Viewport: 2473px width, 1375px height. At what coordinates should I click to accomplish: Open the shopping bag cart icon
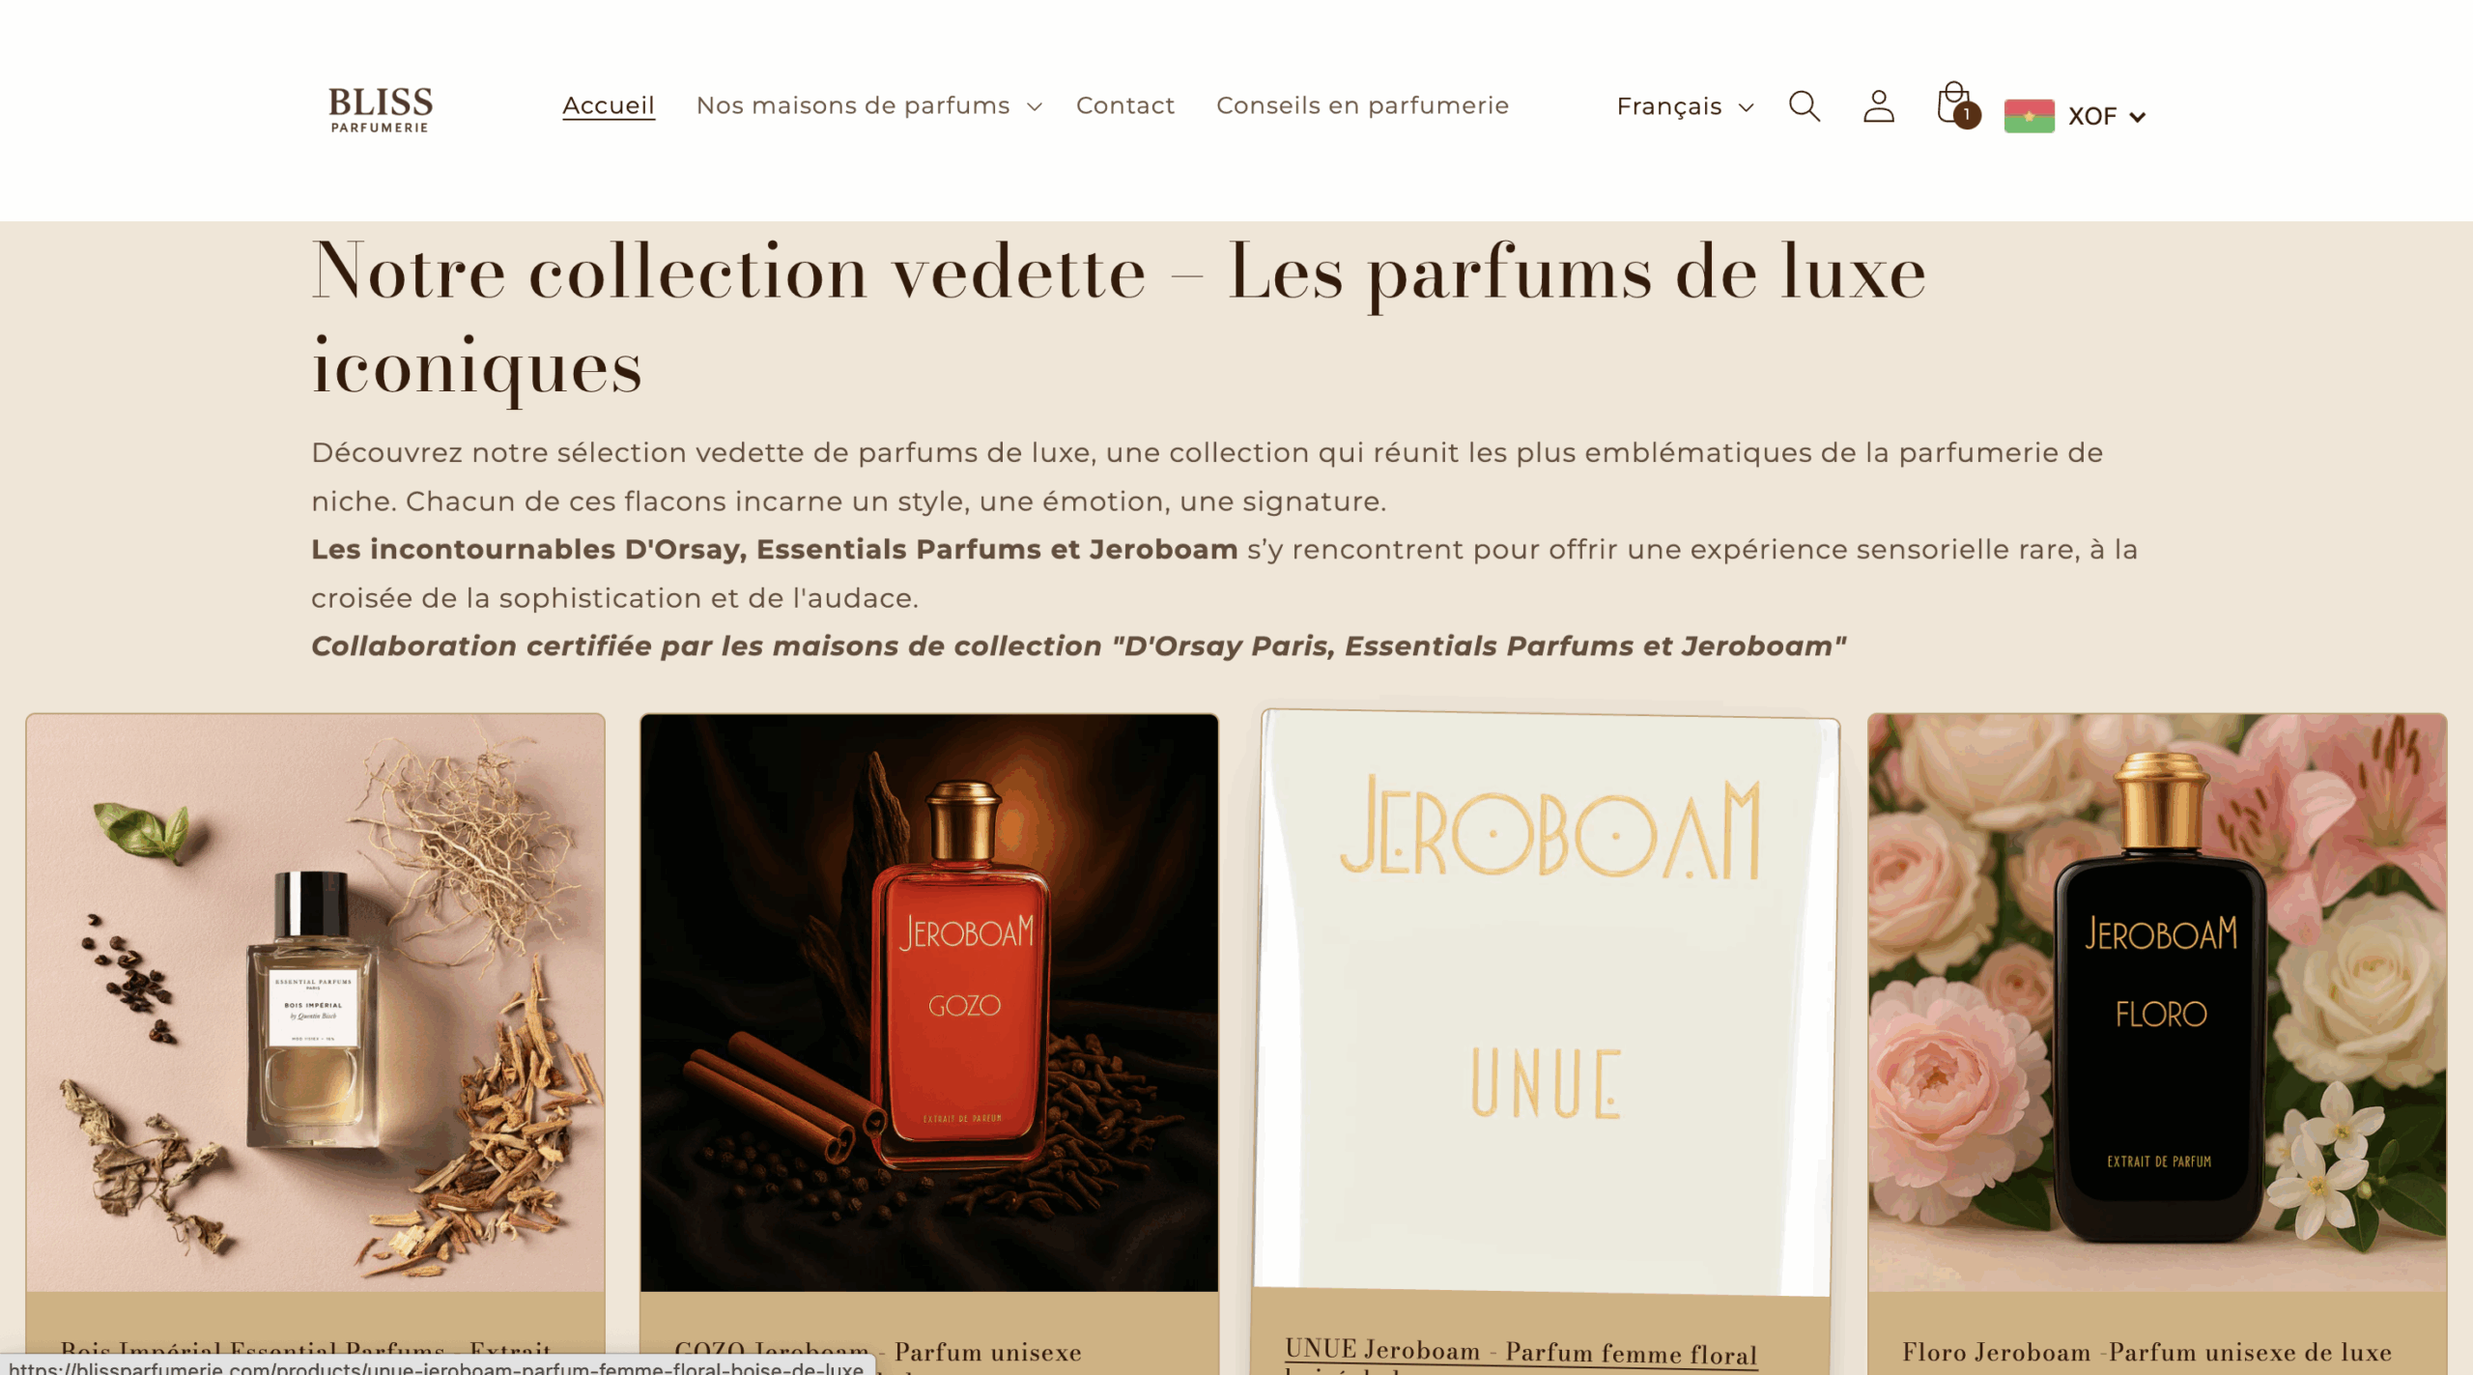click(x=1952, y=103)
